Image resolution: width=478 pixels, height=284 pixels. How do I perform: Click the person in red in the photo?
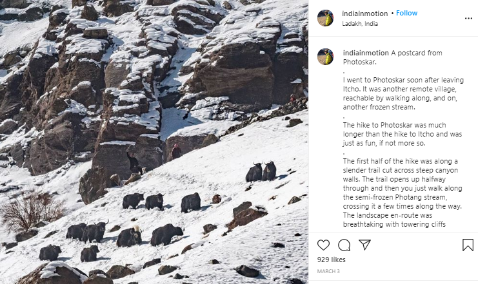click(175, 152)
